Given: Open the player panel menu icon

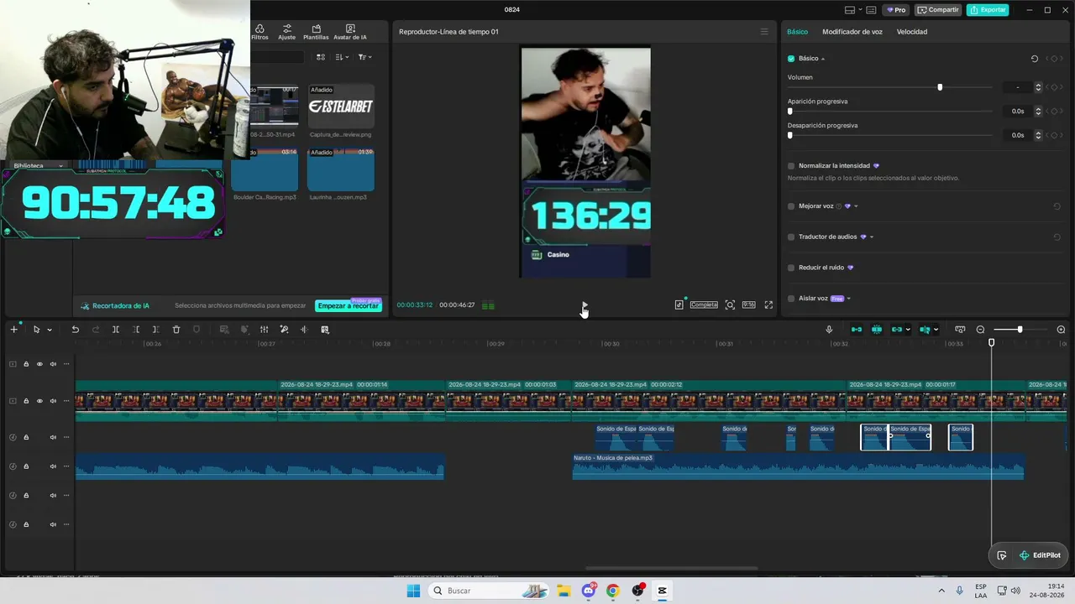Looking at the screenshot, I should [764, 32].
